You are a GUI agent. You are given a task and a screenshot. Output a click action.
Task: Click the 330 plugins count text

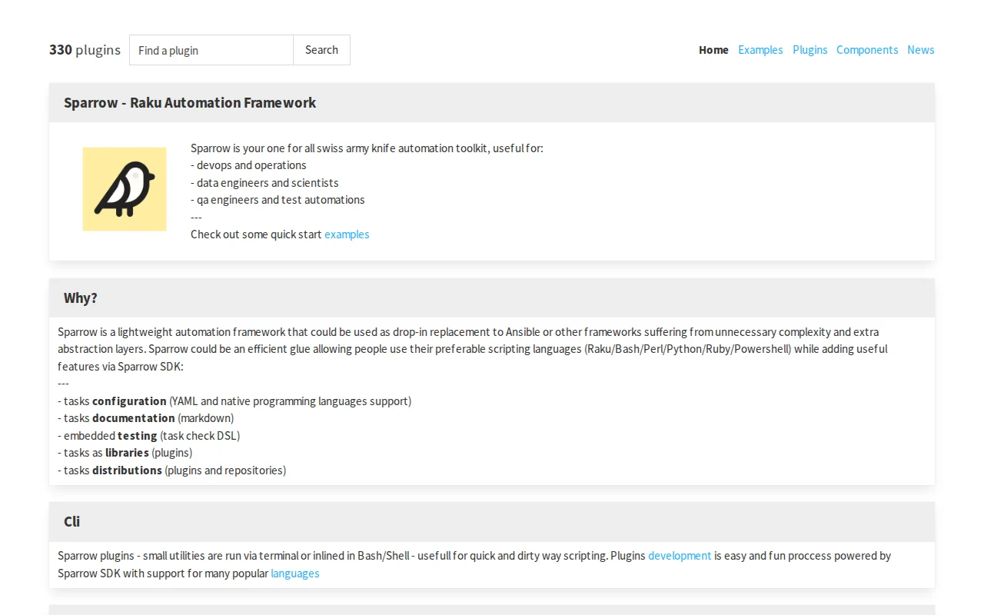[x=85, y=50]
